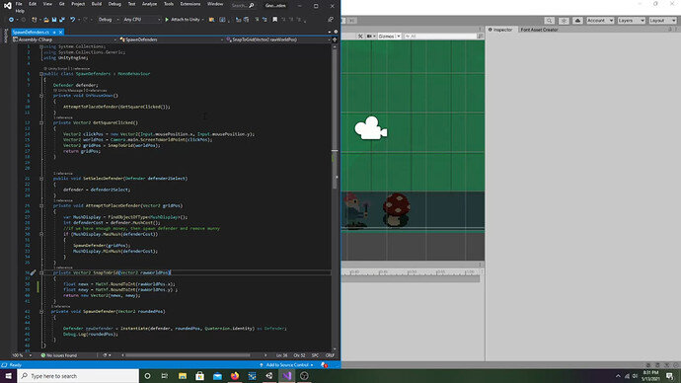Click the bookmark toolbar icon
The width and height of the screenshot is (681, 383).
click(275, 20)
